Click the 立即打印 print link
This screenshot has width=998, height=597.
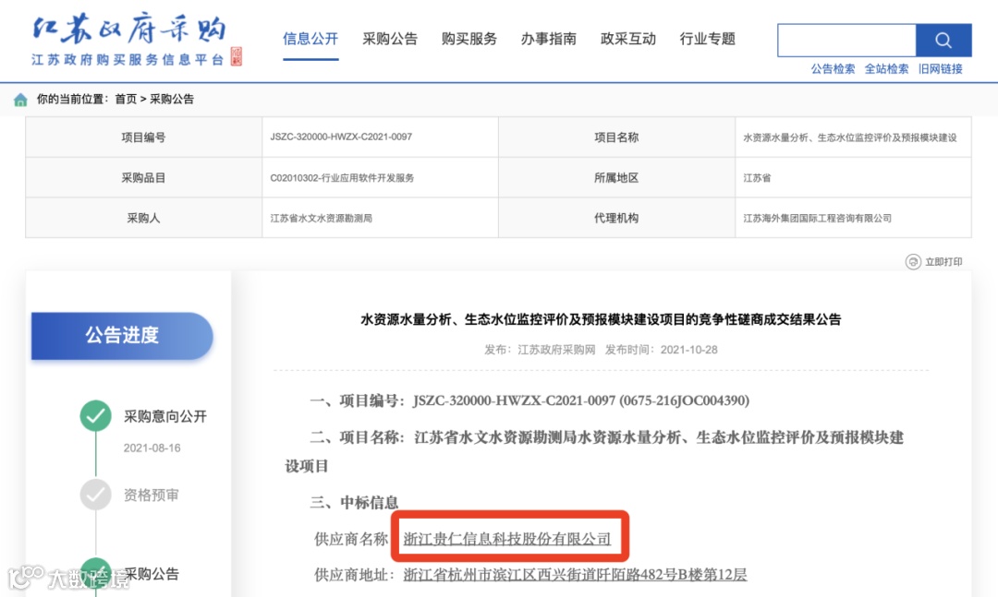point(943,262)
